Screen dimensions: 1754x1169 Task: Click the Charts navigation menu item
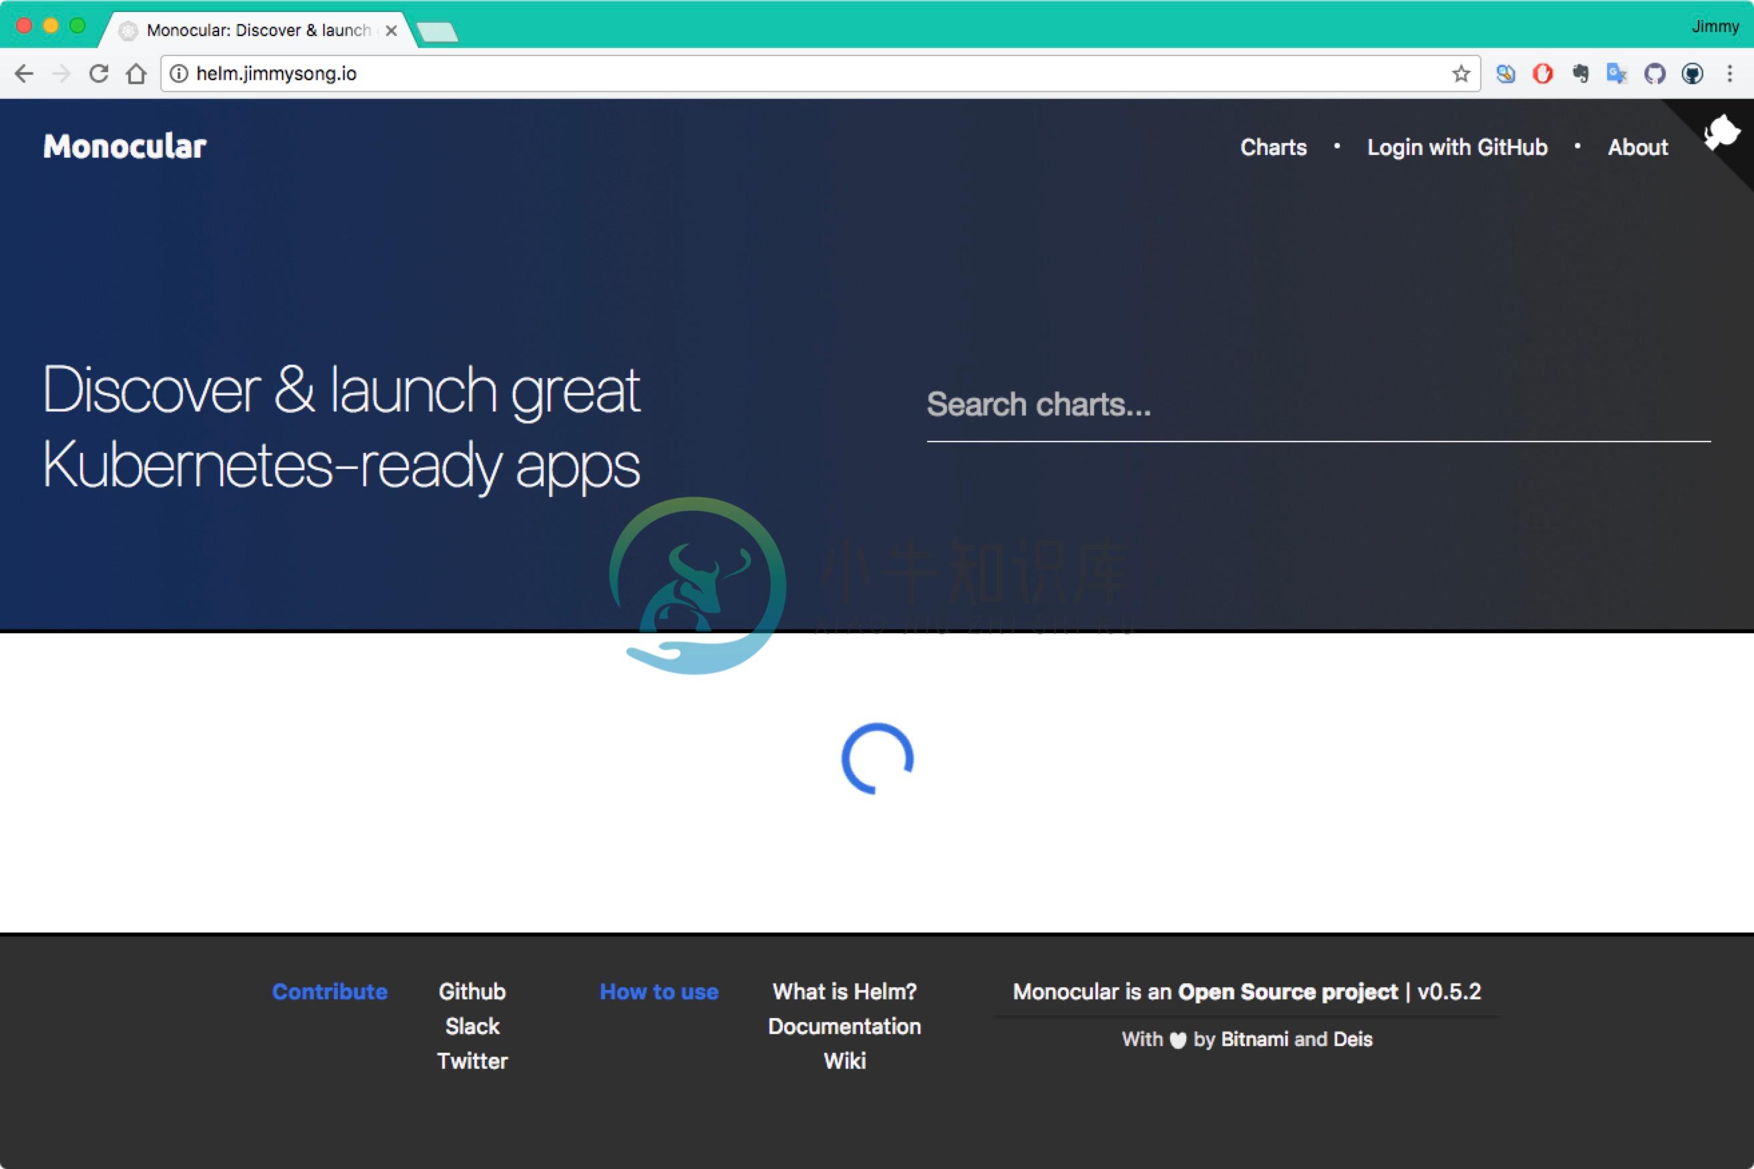tap(1270, 146)
